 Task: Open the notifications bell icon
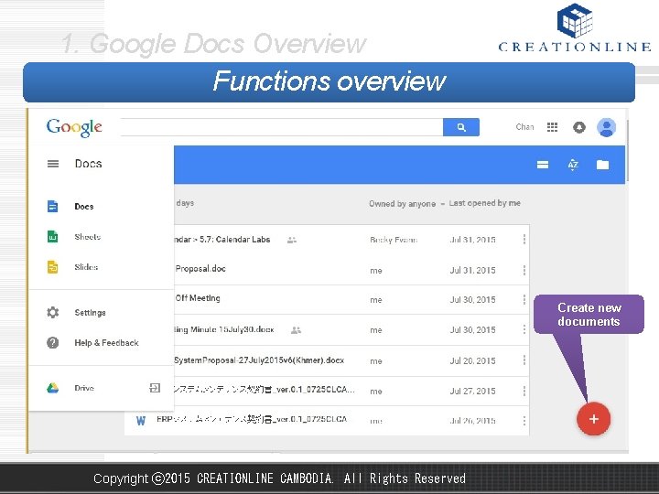coord(579,127)
